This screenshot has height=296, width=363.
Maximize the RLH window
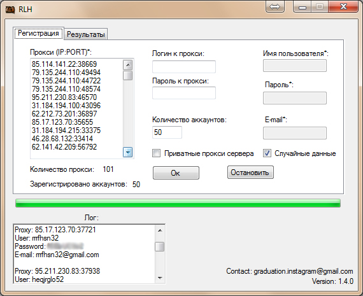[320, 7]
